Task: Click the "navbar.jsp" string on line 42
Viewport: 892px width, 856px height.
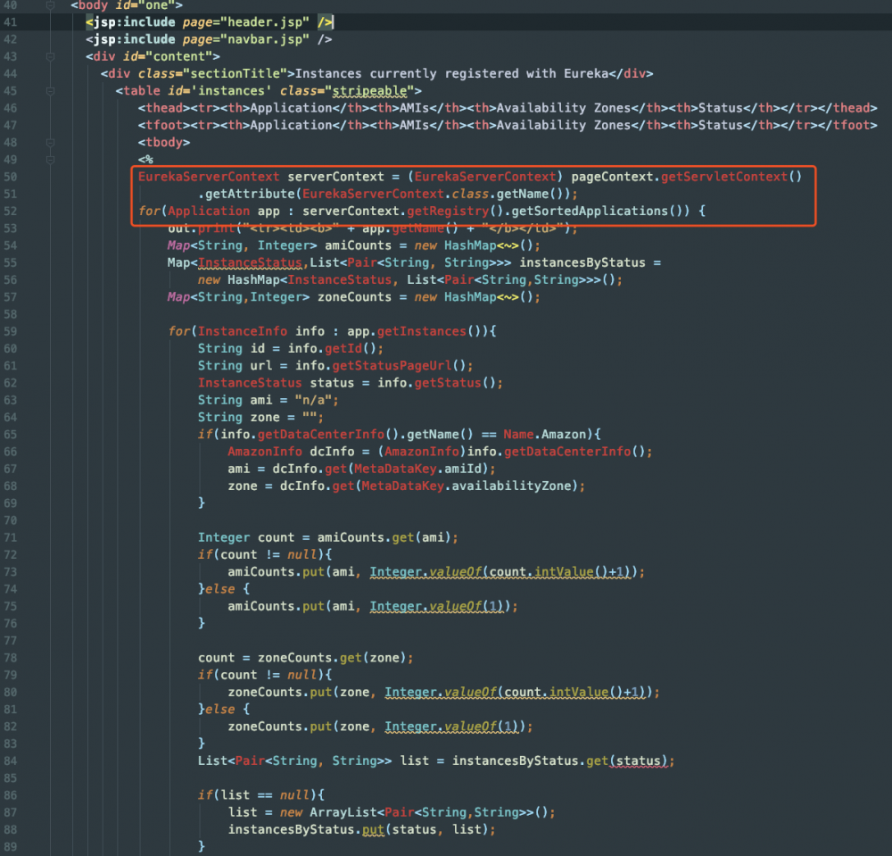Action: click(265, 39)
